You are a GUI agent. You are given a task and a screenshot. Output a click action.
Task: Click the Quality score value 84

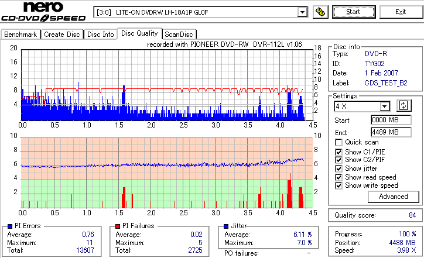412,215
